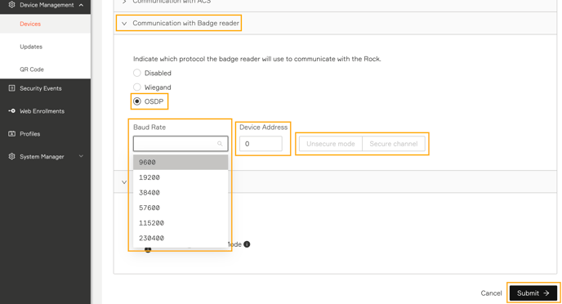Collapse Communication with Badge reader section
The height and width of the screenshot is (304, 562).
tap(124, 24)
